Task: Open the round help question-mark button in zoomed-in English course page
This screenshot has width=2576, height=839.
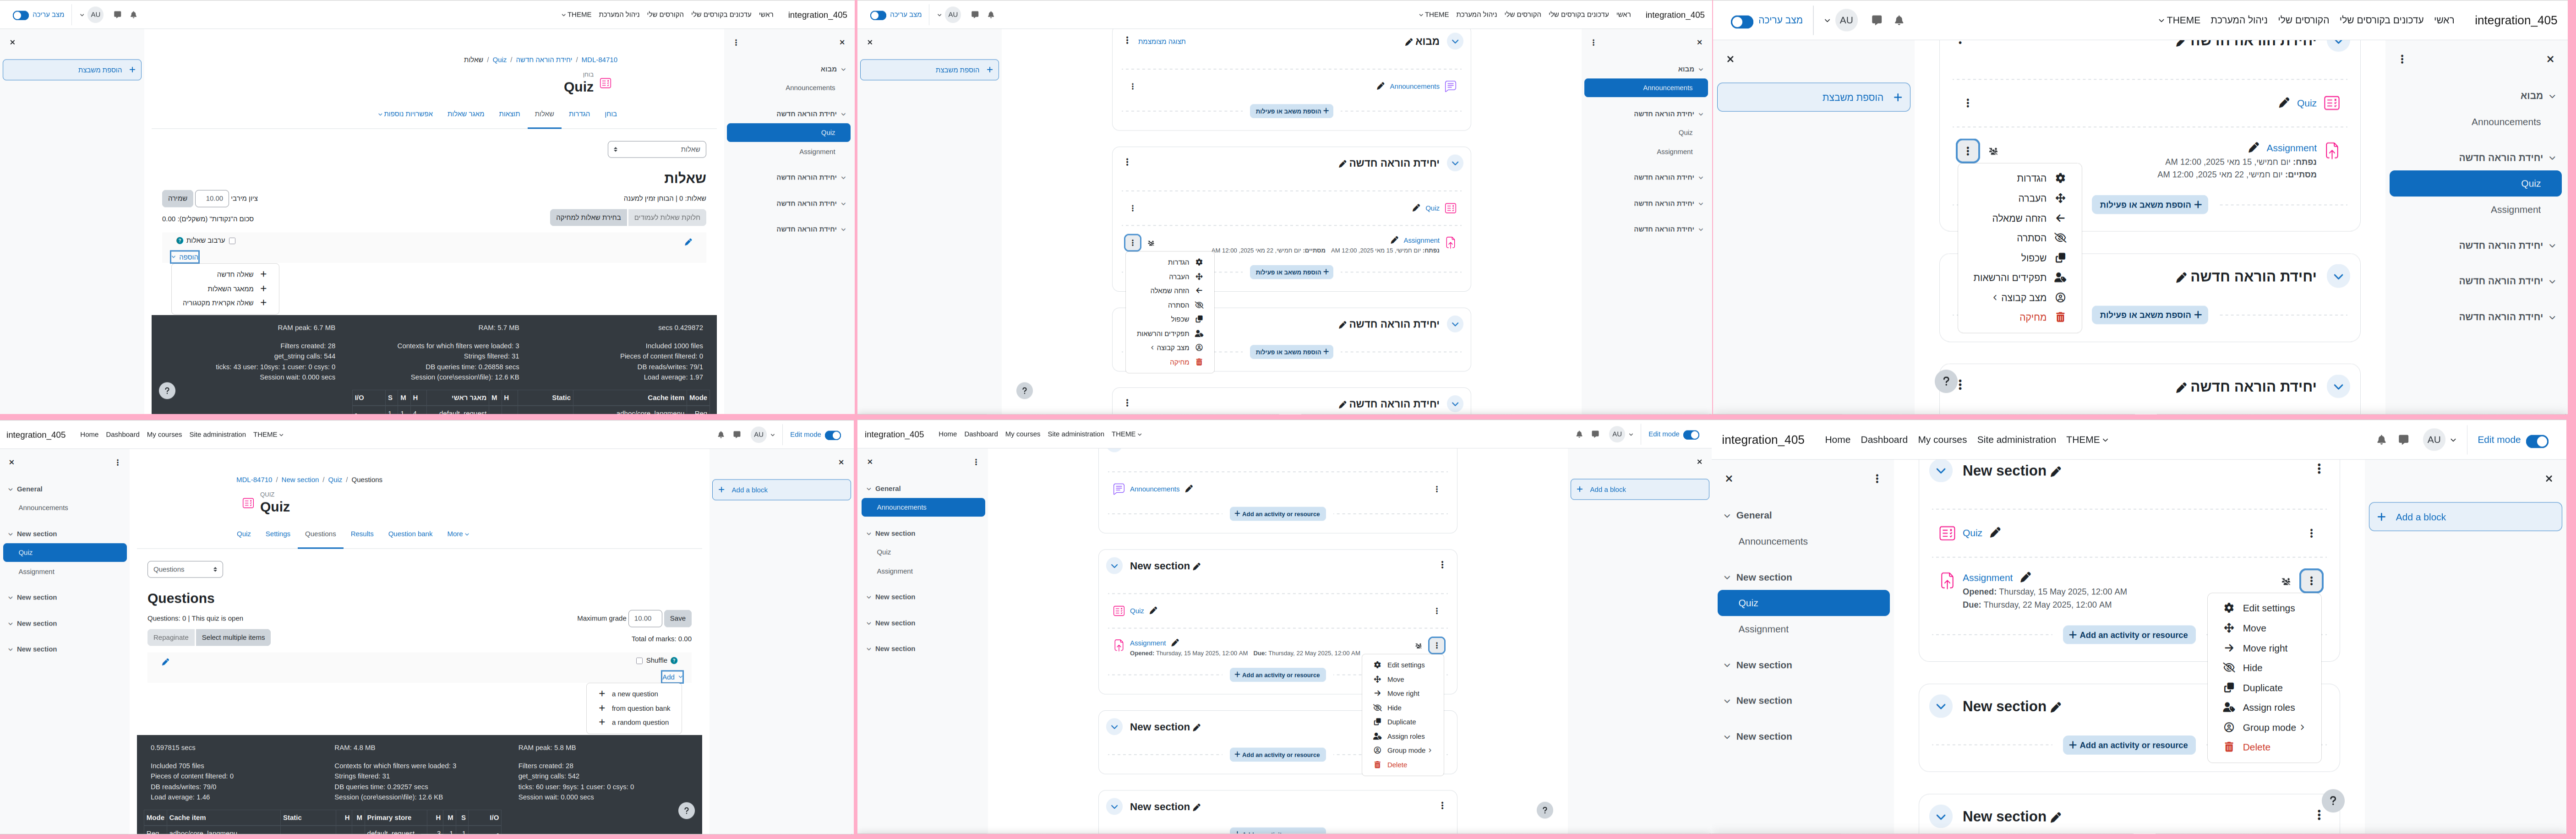Action: pyautogui.click(x=2333, y=800)
